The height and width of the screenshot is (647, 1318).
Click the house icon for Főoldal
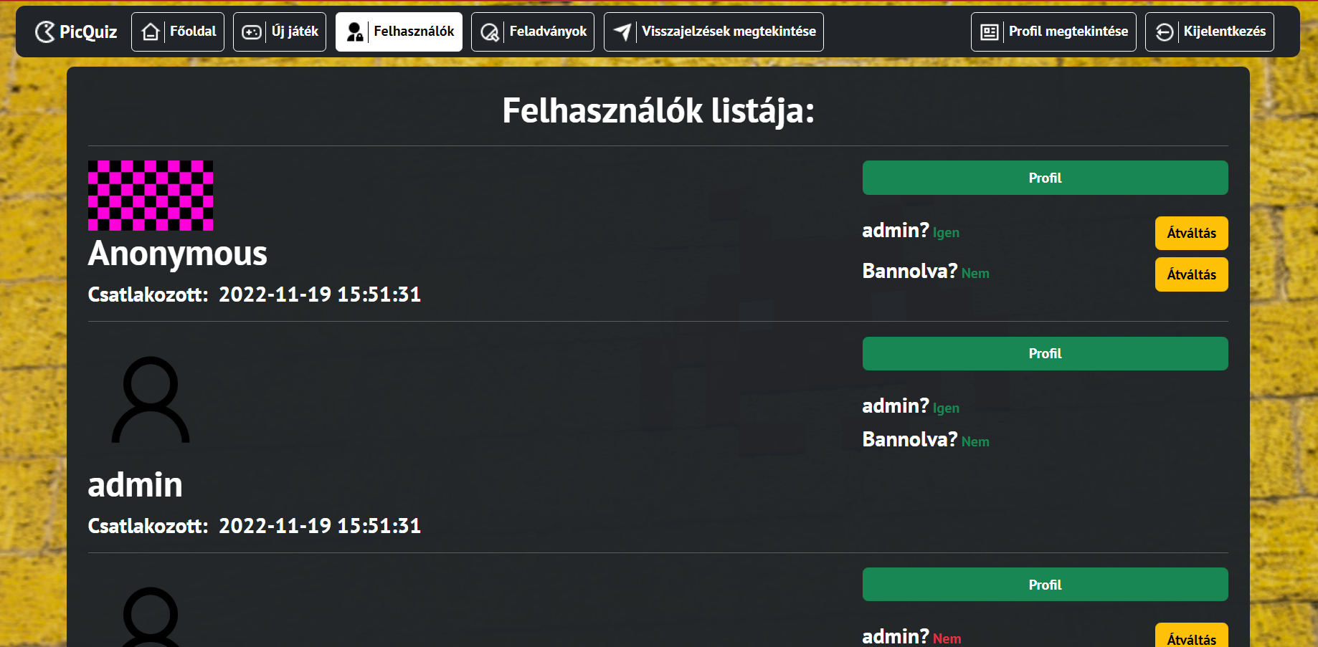click(151, 32)
